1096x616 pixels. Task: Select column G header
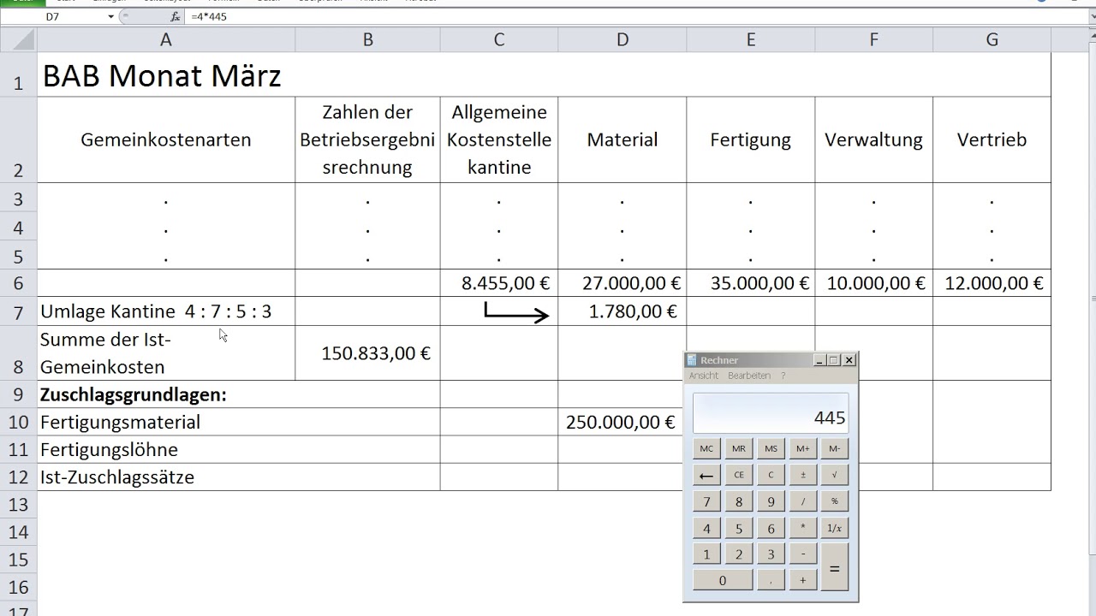click(x=992, y=39)
